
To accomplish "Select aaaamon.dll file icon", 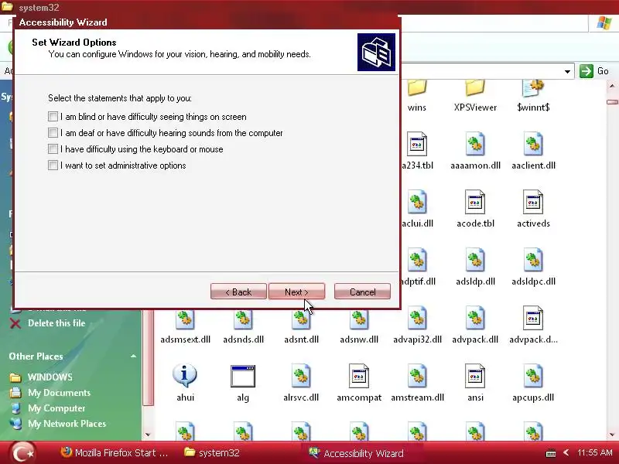I will [x=475, y=144].
